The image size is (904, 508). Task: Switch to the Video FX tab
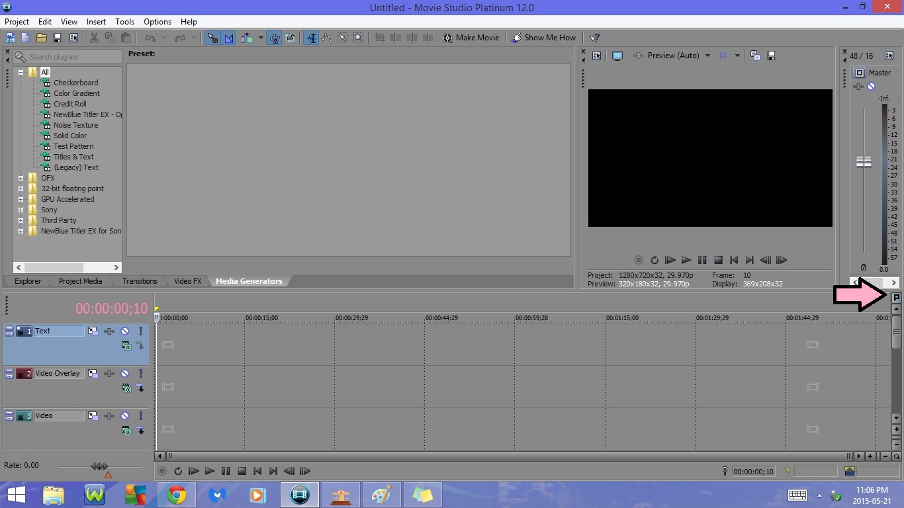(x=188, y=281)
